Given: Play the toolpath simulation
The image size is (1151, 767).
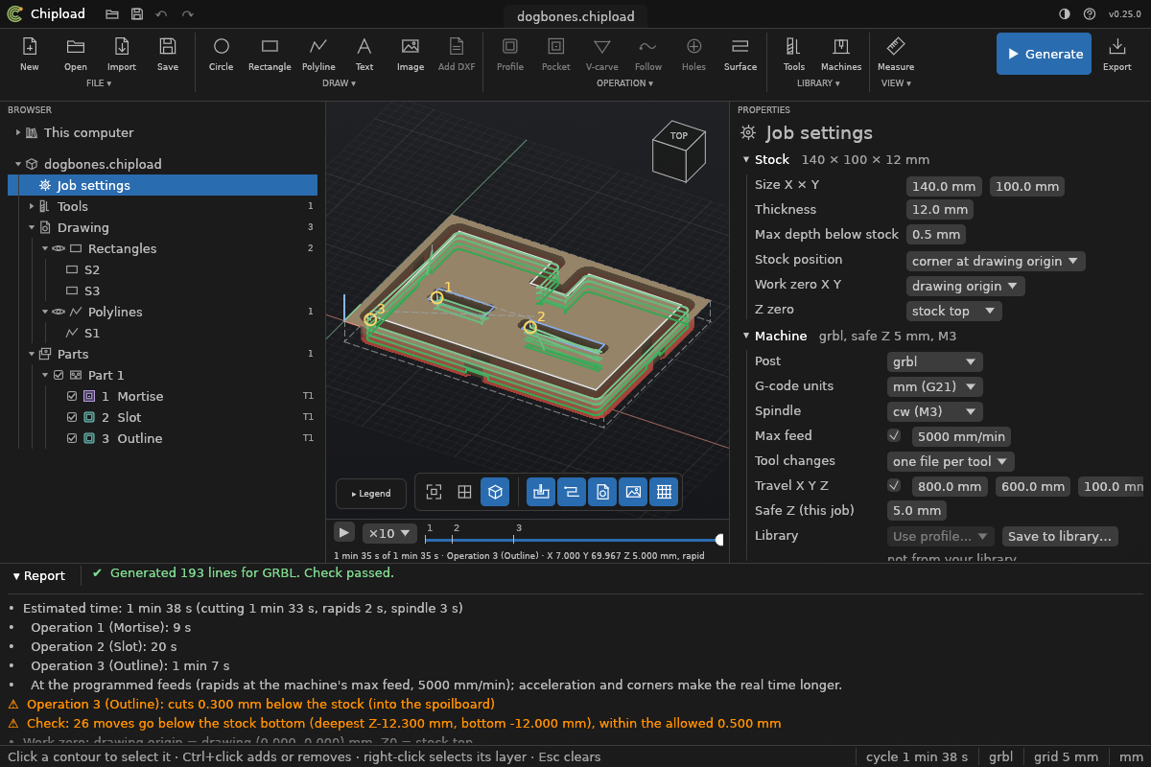Looking at the screenshot, I should click(x=344, y=532).
